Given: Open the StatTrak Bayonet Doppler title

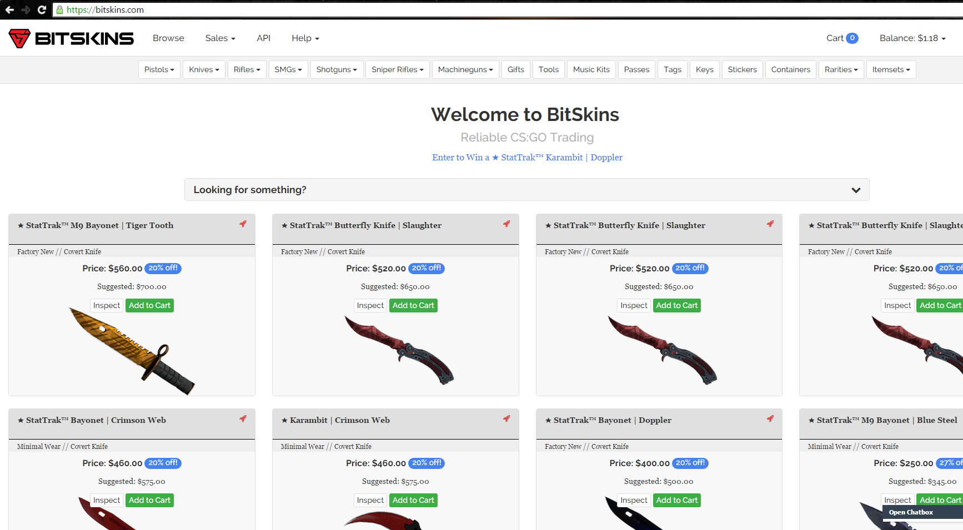Looking at the screenshot, I should pyautogui.click(x=608, y=420).
